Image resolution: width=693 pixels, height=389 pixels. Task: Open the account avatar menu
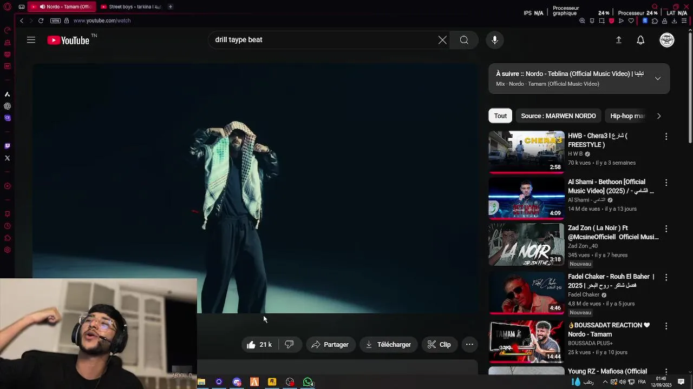(x=667, y=40)
